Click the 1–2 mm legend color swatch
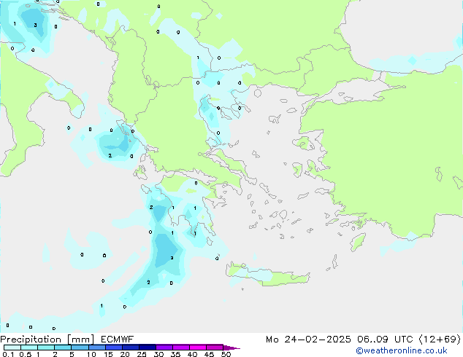Screen dimensions: 463x357 click(46, 348)
